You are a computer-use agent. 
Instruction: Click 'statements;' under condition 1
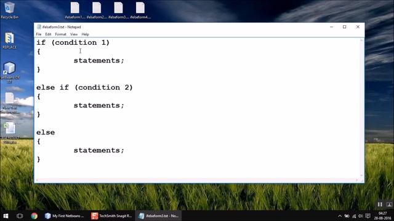(98, 61)
